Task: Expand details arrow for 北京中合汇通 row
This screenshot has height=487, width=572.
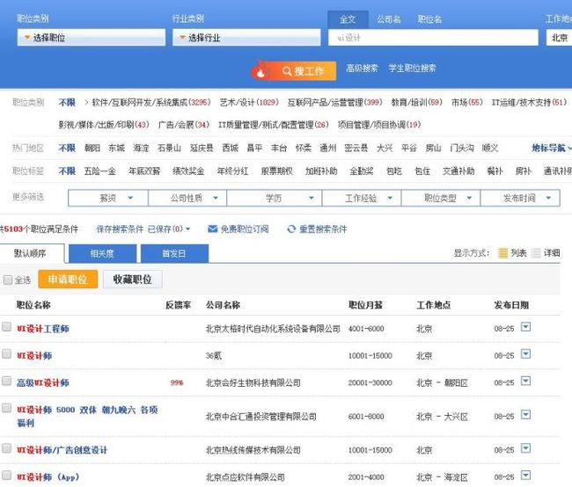Action: [525, 414]
